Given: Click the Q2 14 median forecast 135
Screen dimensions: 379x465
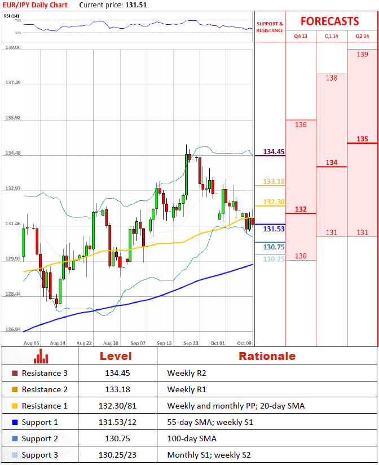Looking at the screenshot, I should [x=362, y=139].
